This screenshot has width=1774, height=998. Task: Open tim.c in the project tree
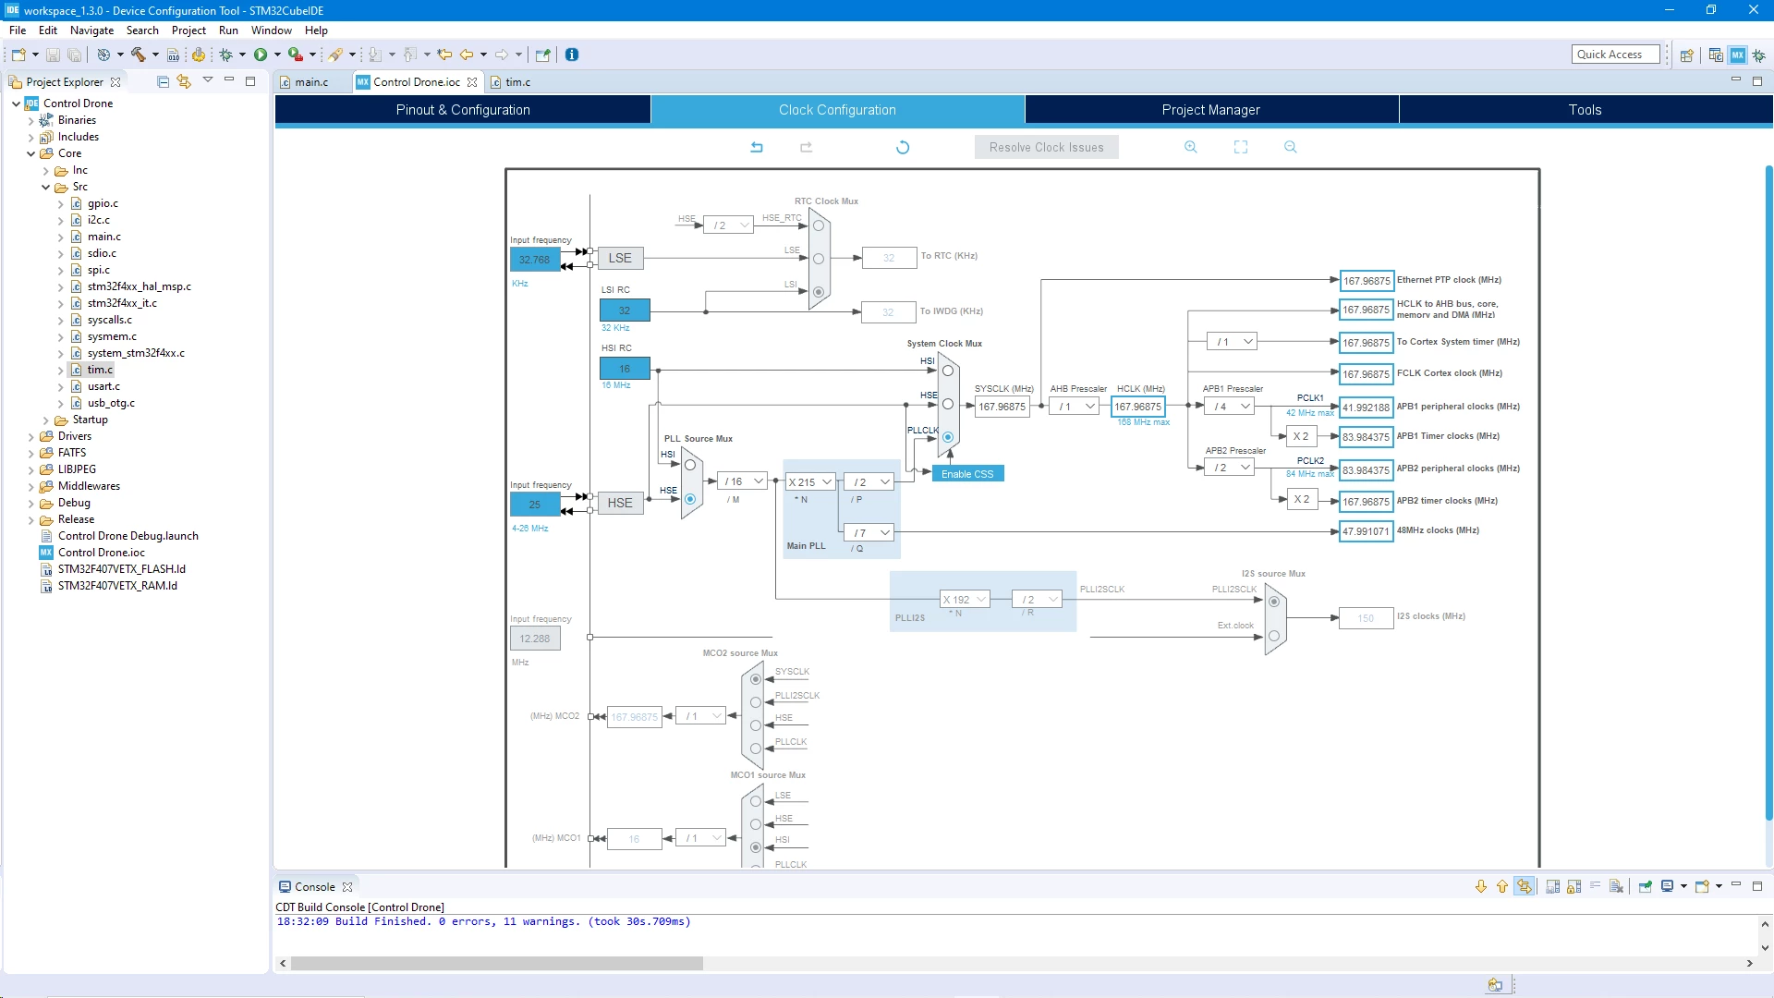tap(100, 370)
